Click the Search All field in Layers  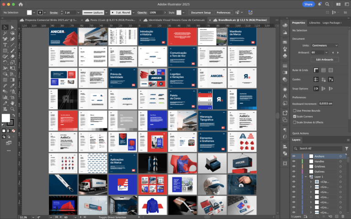[320, 149]
